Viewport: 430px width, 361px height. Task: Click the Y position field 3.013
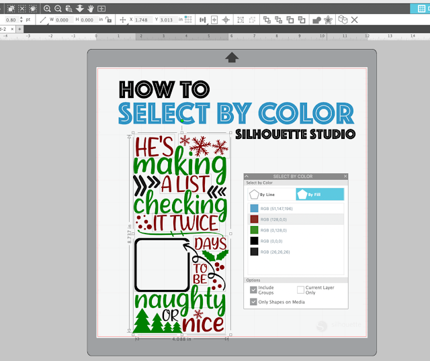pyautogui.click(x=167, y=20)
